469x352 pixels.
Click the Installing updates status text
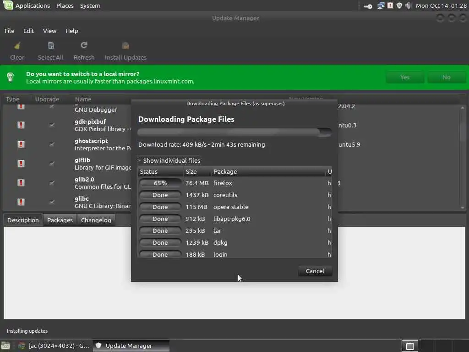click(27, 331)
